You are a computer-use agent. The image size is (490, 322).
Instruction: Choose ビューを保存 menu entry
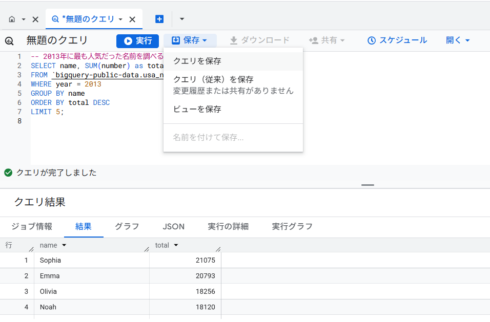pyautogui.click(x=233, y=109)
